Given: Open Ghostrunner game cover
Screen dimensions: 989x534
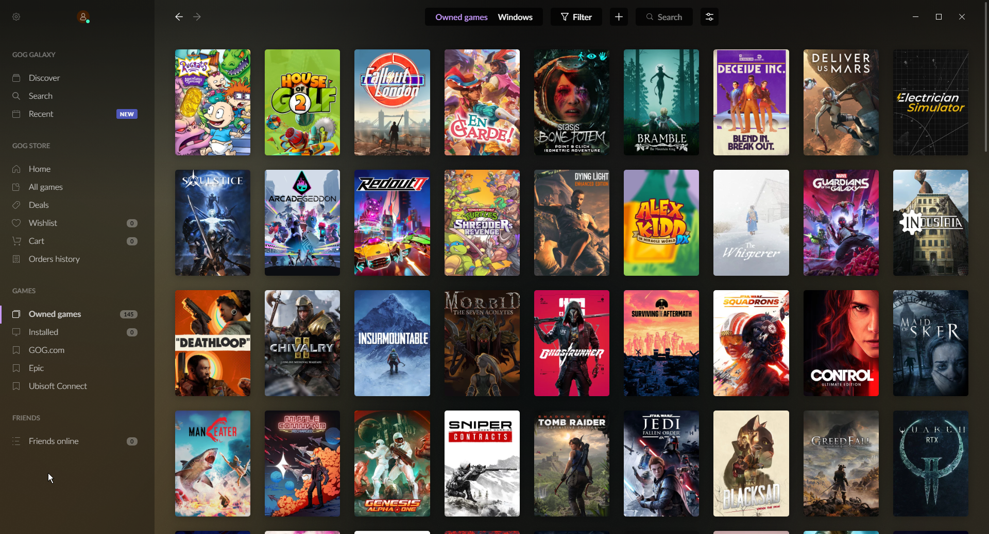Looking at the screenshot, I should pos(572,343).
